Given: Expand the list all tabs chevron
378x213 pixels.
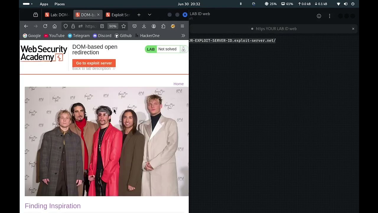Looking at the screenshot, I should 149,15.
